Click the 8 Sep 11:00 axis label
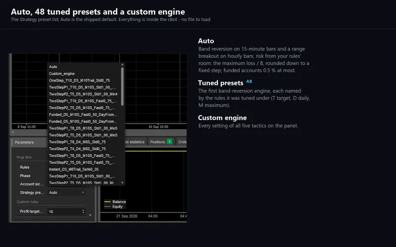 27,127
